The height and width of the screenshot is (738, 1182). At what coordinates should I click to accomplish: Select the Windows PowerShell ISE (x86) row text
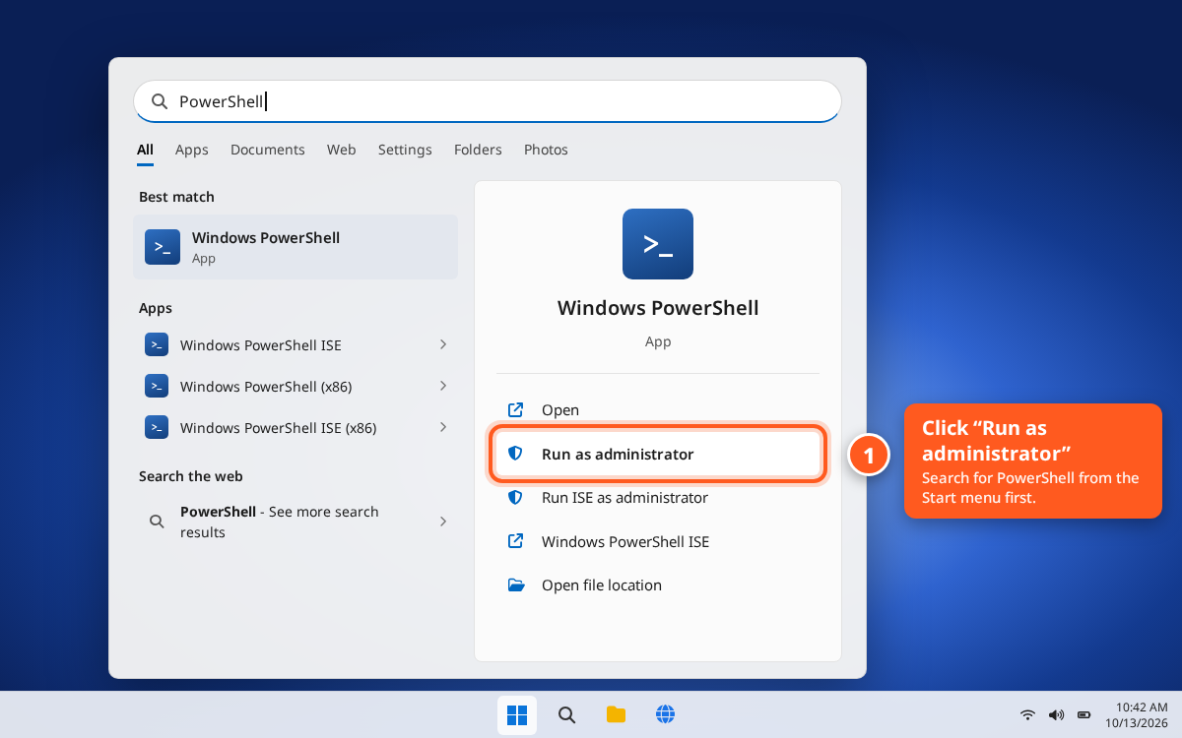pos(278,428)
